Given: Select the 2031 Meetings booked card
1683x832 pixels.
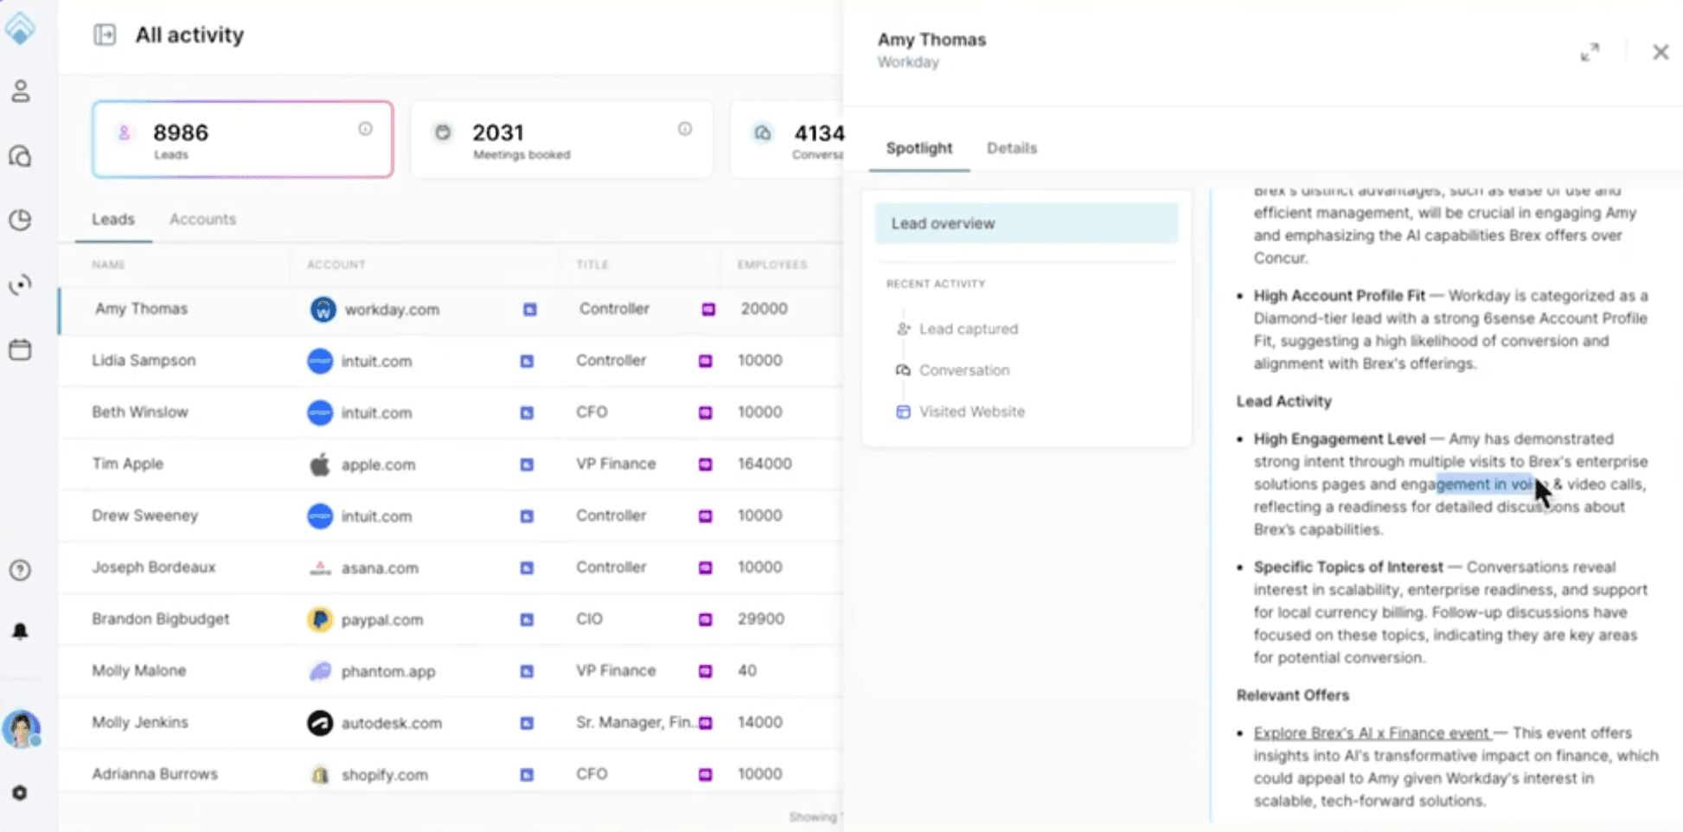Looking at the screenshot, I should pyautogui.click(x=562, y=139).
